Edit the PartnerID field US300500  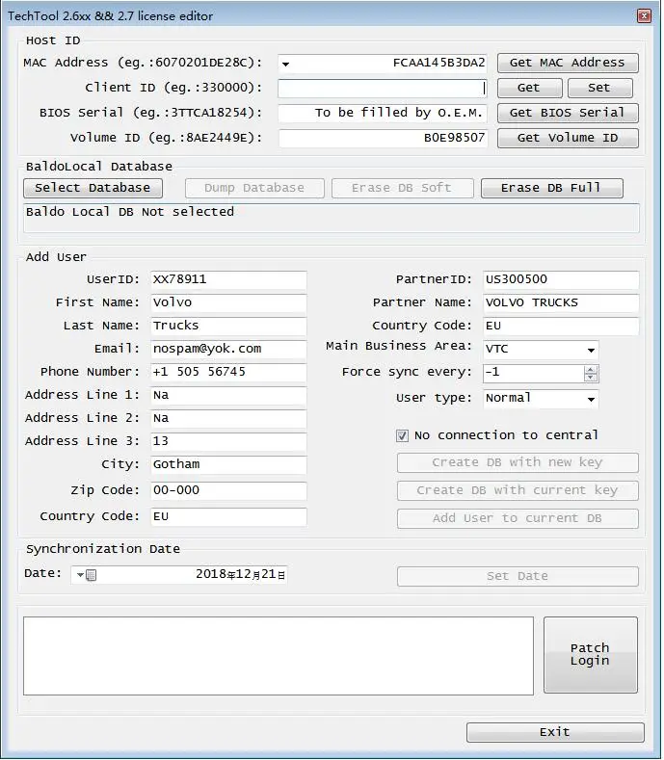coord(561,279)
